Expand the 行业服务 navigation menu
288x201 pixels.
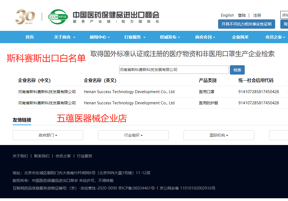click(135, 37)
